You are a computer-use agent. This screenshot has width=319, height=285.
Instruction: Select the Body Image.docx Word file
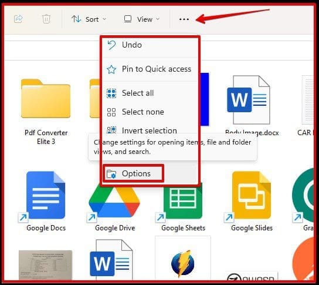click(x=252, y=106)
